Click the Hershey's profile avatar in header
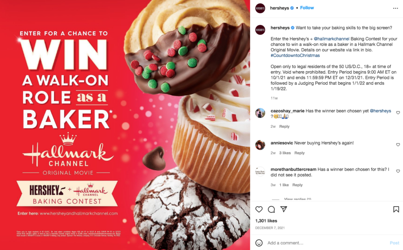403x250 pixels. 260,8
